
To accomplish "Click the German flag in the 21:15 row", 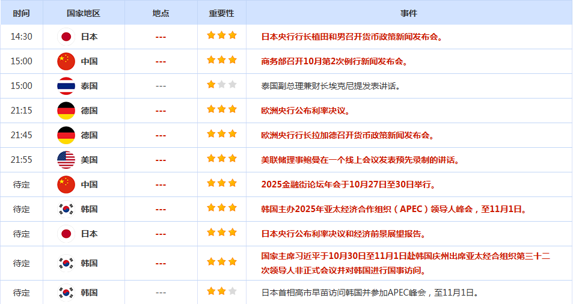I will coord(66,111).
